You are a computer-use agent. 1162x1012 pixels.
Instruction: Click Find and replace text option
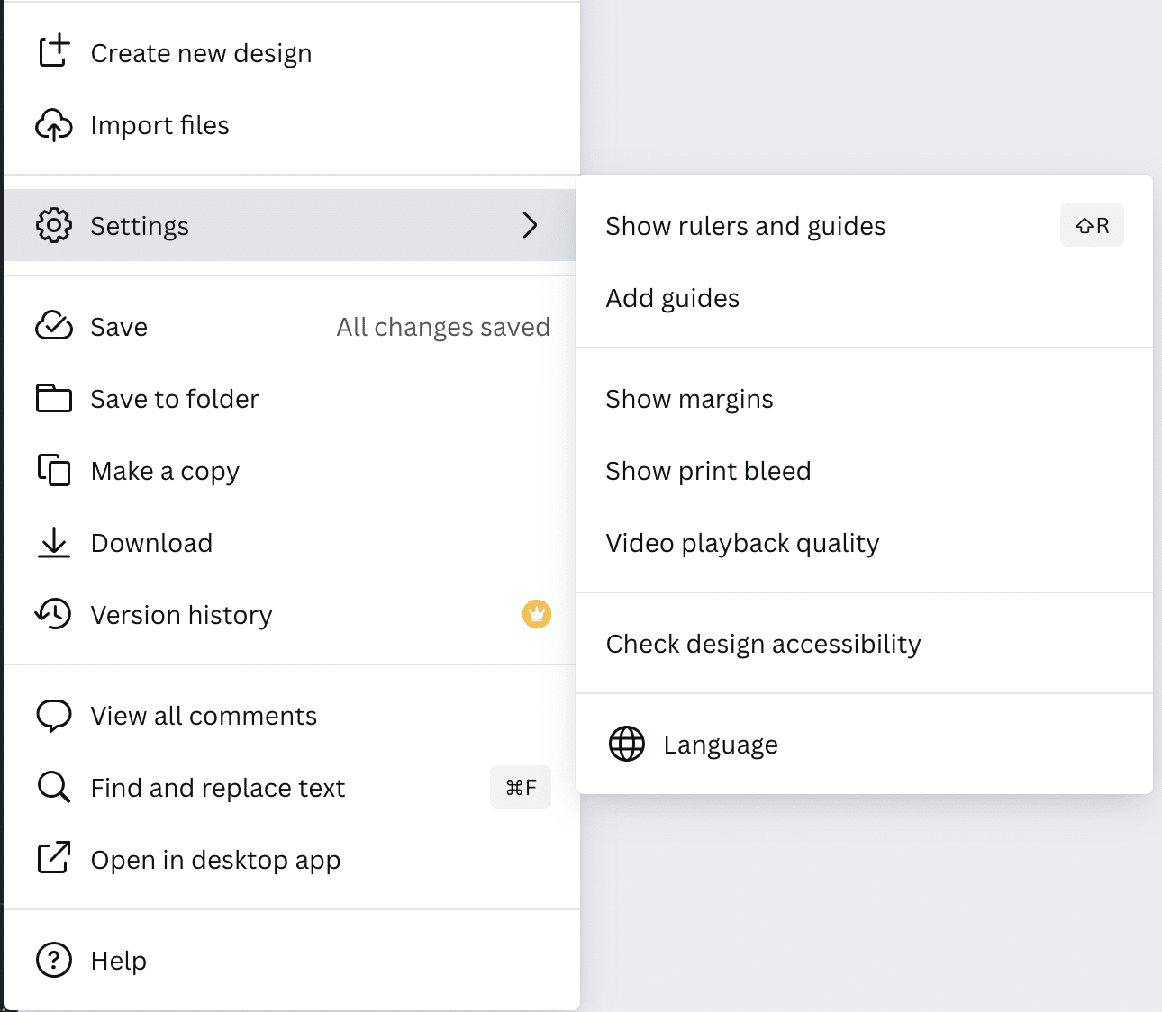coord(218,788)
